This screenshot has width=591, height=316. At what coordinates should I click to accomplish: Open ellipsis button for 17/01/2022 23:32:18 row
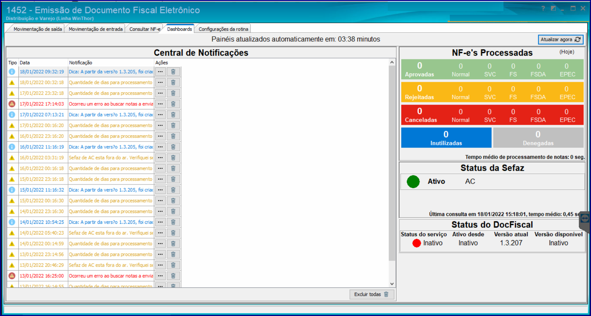(x=160, y=93)
